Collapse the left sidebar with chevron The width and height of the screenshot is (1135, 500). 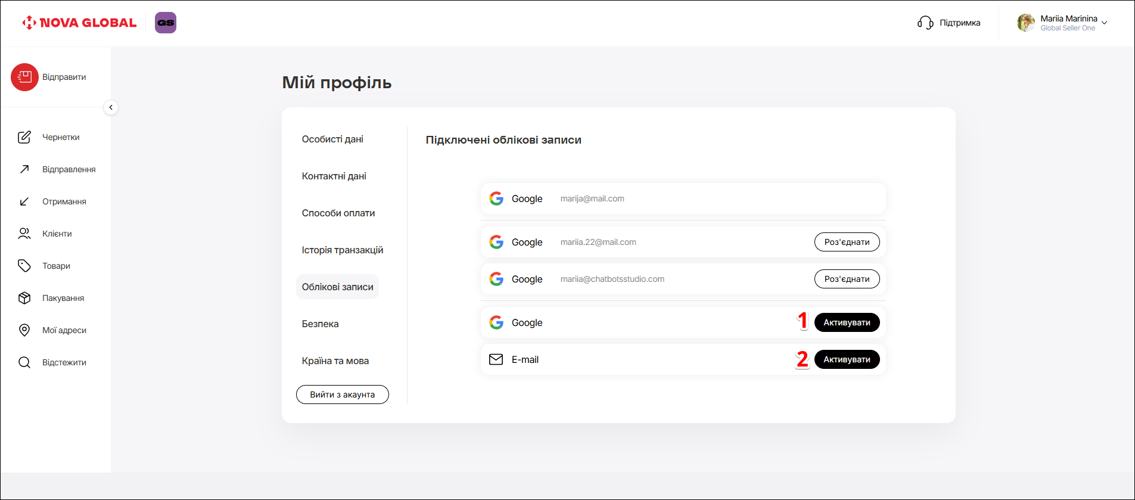pyautogui.click(x=111, y=107)
